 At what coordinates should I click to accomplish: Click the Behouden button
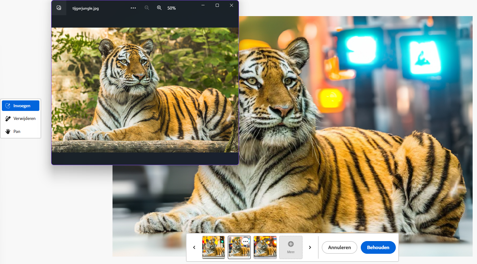click(x=378, y=247)
